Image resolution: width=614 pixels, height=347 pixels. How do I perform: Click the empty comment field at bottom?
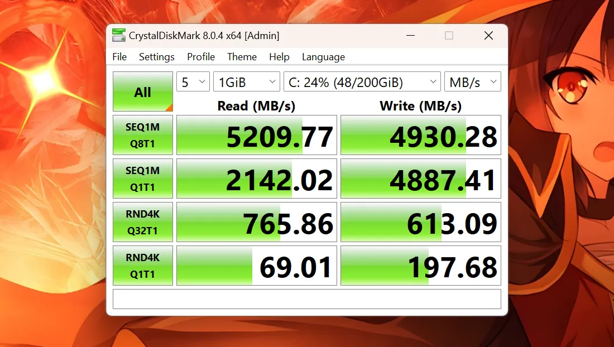[x=307, y=299]
